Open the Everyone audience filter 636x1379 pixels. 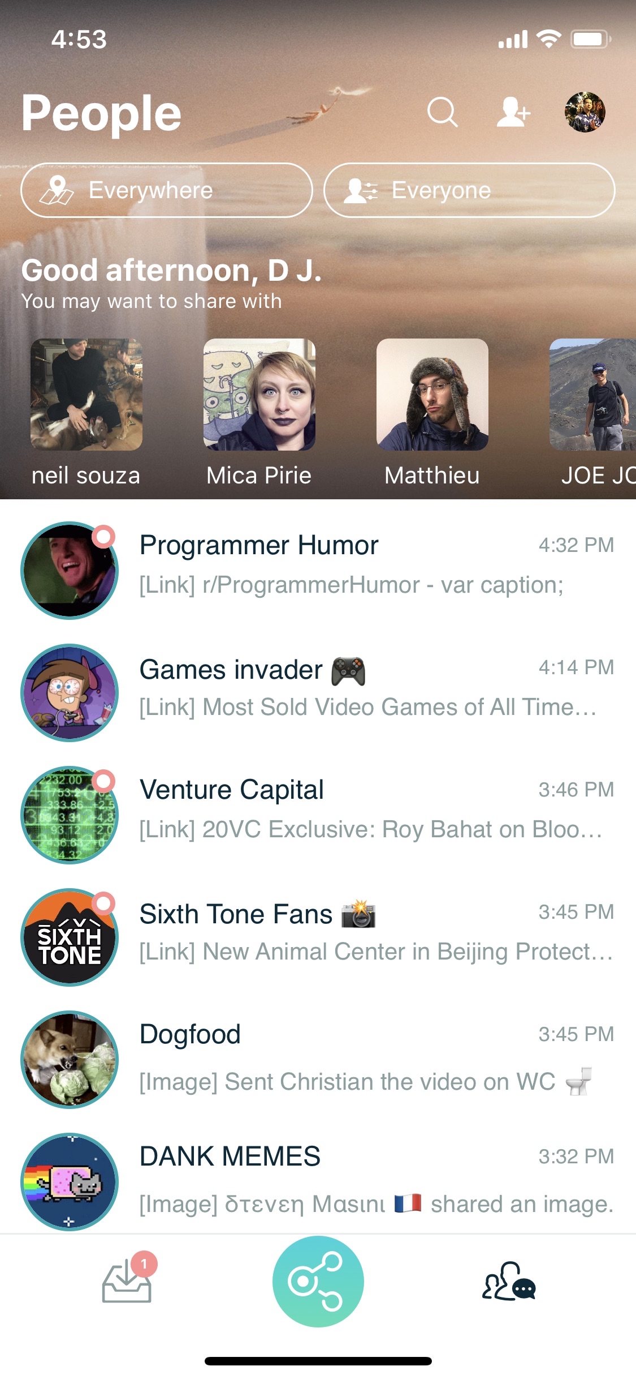coord(469,190)
